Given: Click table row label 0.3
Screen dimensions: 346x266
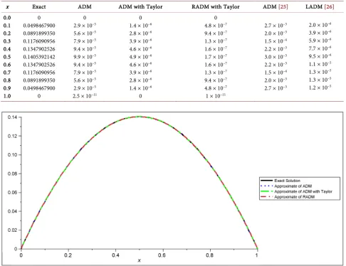Looking at the screenshot, I should pyautogui.click(x=7, y=41).
